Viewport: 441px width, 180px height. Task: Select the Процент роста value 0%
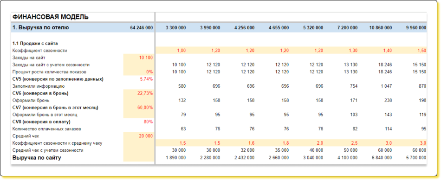pos(149,72)
